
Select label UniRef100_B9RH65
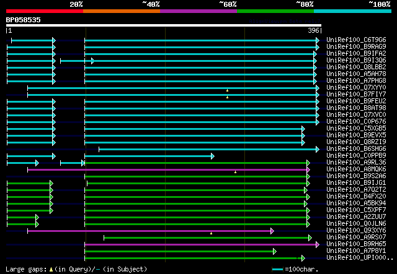(356, 244)
